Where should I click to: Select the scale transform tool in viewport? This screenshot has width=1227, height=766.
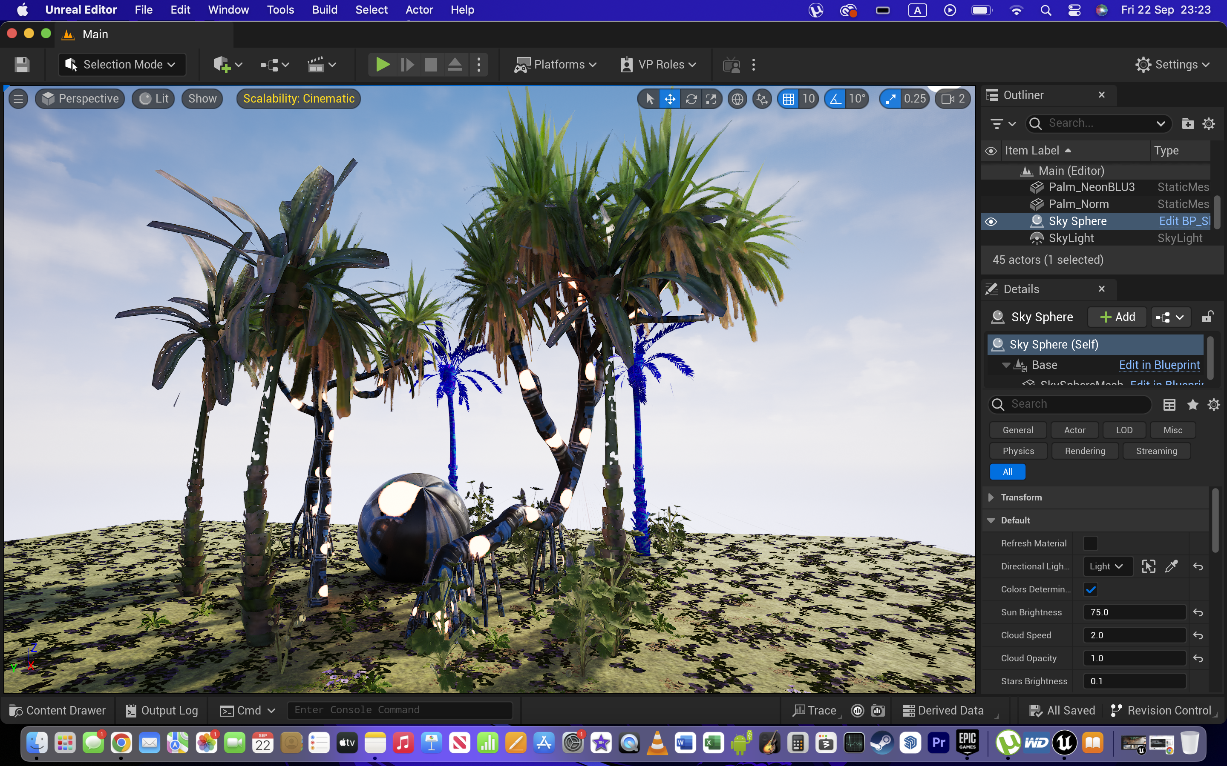tap(711, 99)
